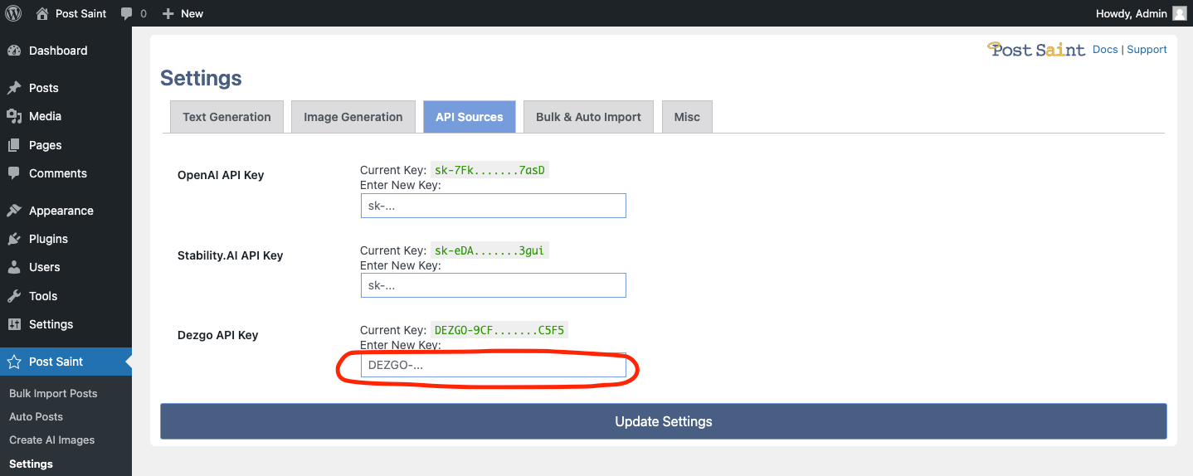Switch to the Image Generation tab
The width and height of the screenshot is (1193, 476).
353,117
